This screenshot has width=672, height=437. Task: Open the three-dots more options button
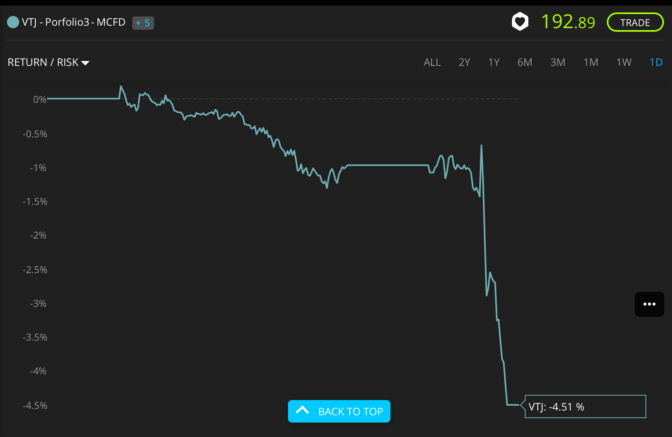649,304
